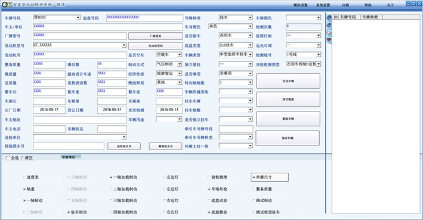
Task: Enable the 整备质量 checkbox
Action: coord(254,189)
